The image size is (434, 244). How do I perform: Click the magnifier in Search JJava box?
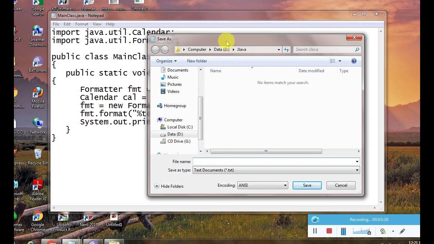coord(357,49)
